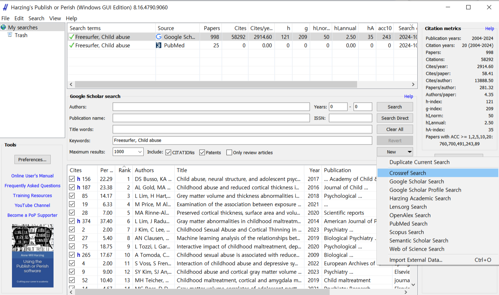Click the New button dropdown arrow
The image size is (499, 295).
410,152
